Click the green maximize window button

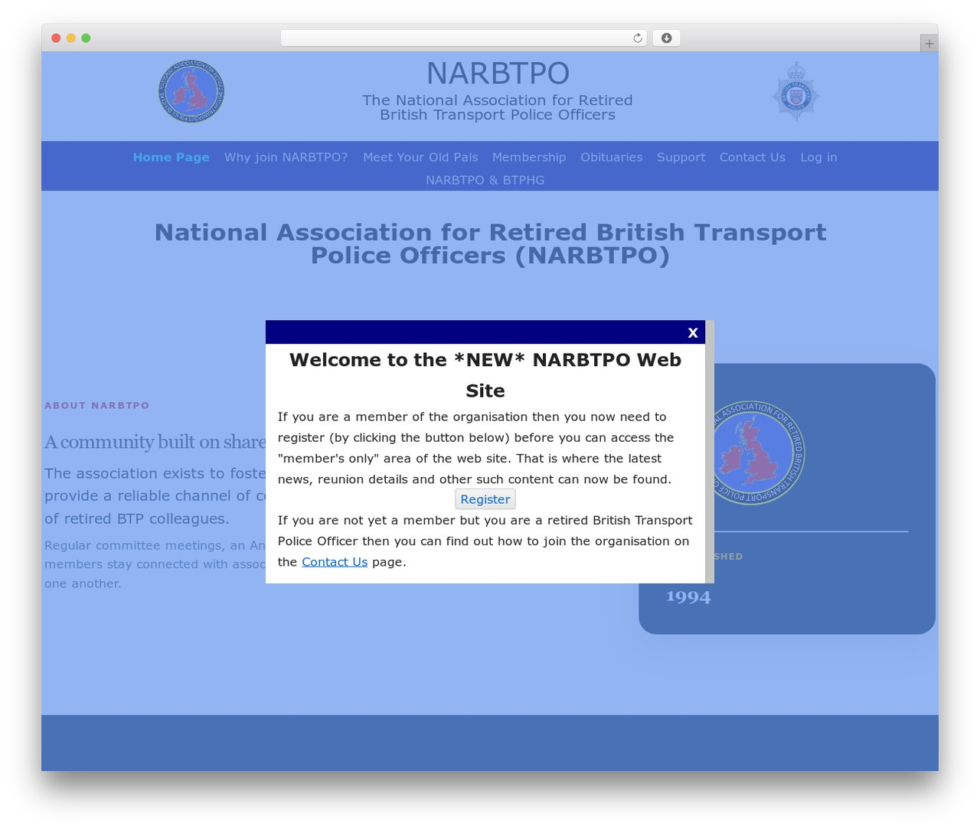tap(86, 38)
